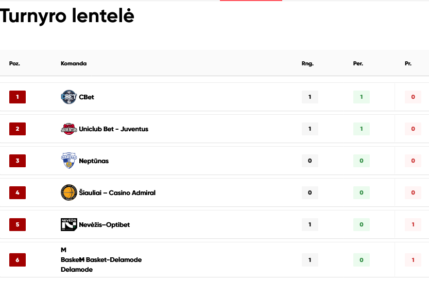Click the Nevėžis team logo
The width and height of the screenshot is (429, 282).
click(68, 224)
